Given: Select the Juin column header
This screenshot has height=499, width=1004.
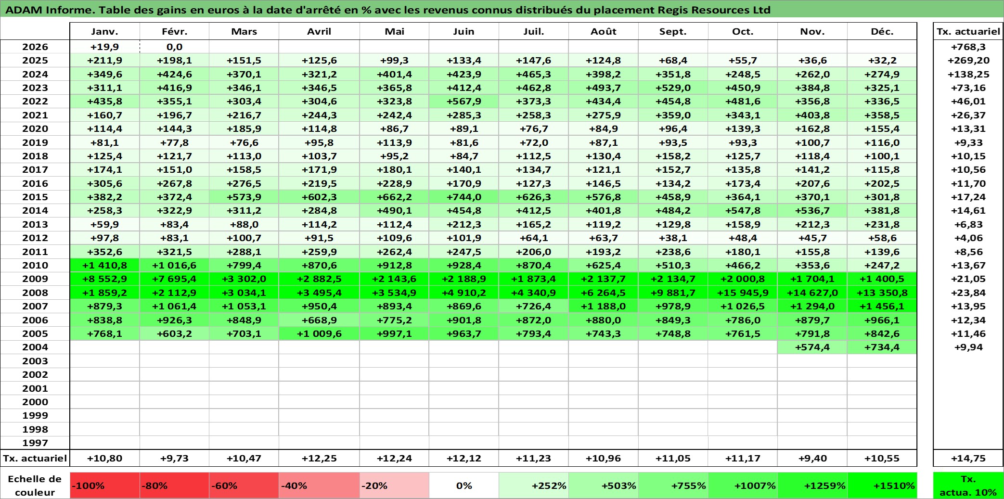Looking at the screenshot, I should pos(463,31).
